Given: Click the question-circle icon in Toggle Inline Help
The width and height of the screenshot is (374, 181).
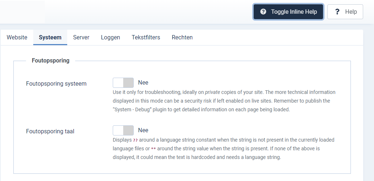Looking at the screenshot, I should (263, 12).
